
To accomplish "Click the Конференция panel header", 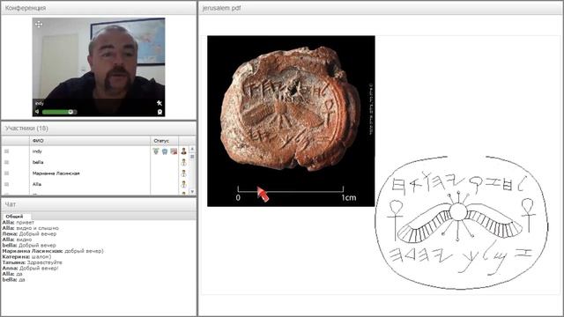I will [99, 8].
